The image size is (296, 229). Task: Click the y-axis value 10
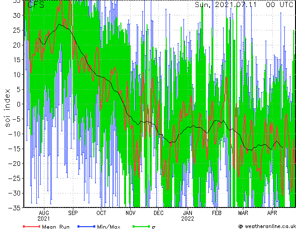[16, 75]
